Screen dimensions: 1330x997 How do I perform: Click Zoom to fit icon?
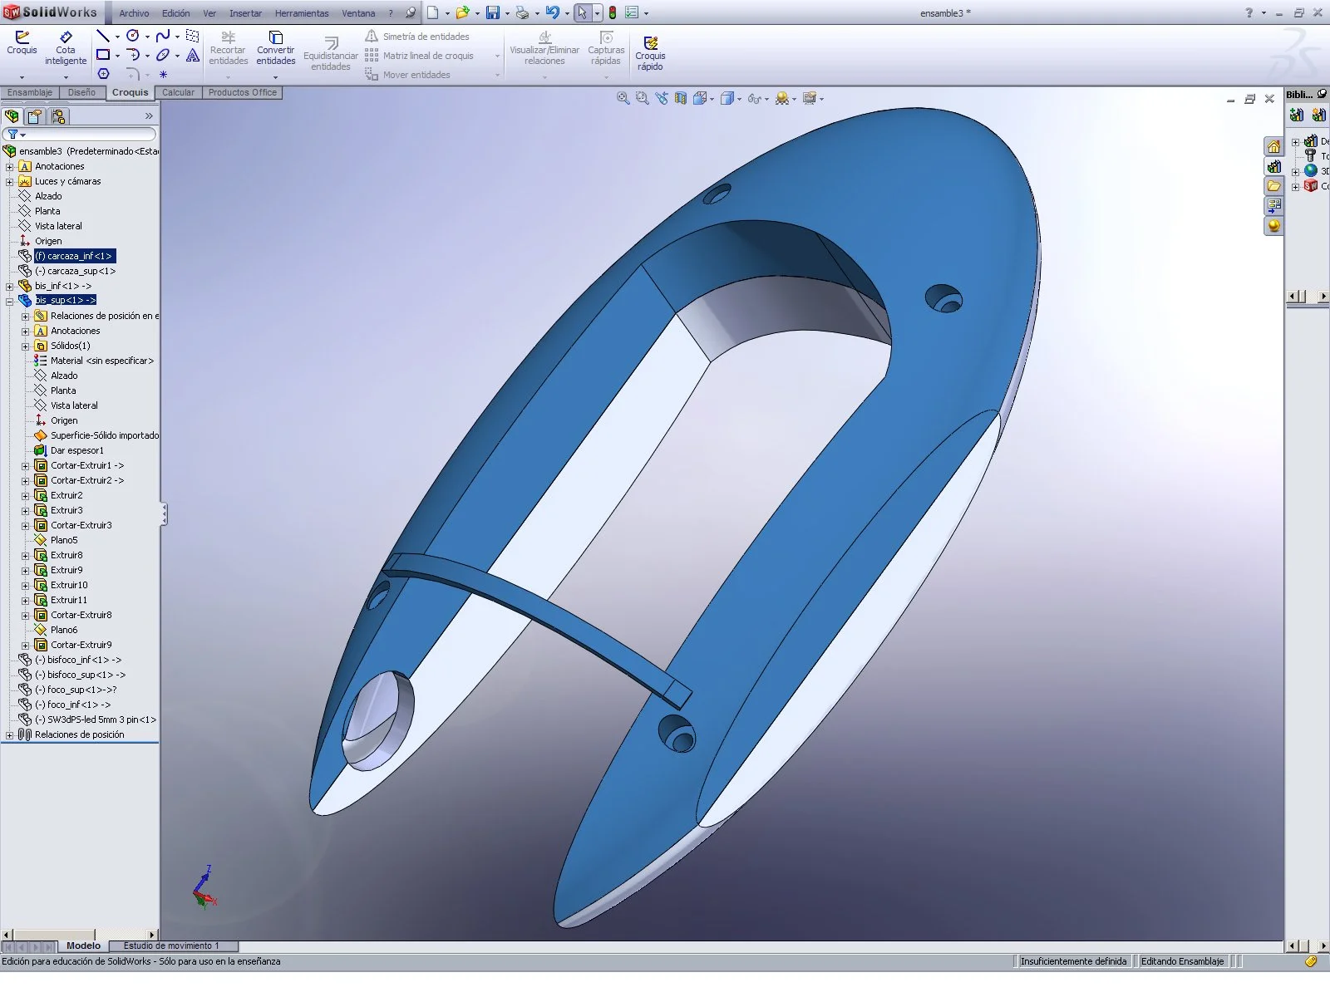coord(623,98)
